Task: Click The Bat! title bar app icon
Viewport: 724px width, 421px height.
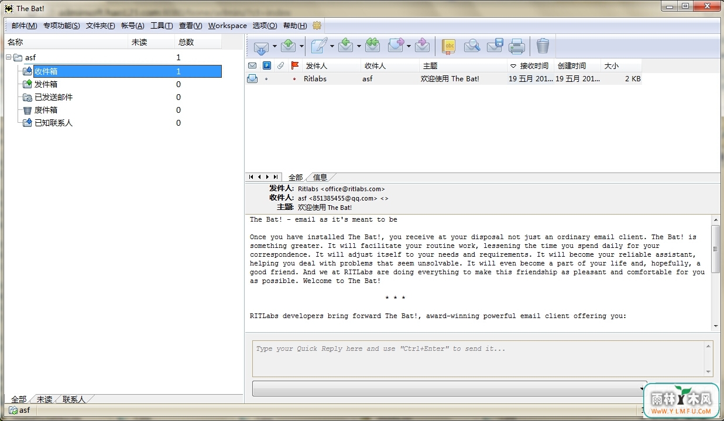Action: [x=9, y=8]
